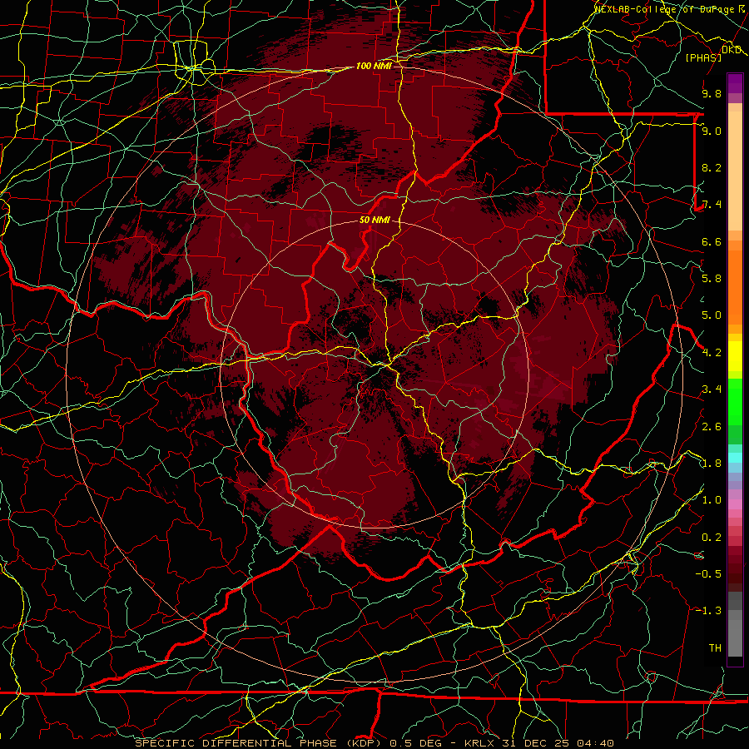Click the 0.2 scale value
This screenshot has width=749, height=749.
pyautogui.click(x=712, y=538)
